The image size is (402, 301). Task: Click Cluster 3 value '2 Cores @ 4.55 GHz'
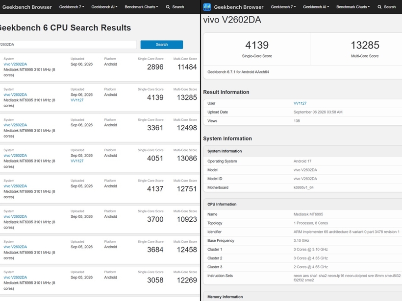(x=311, y=267)
